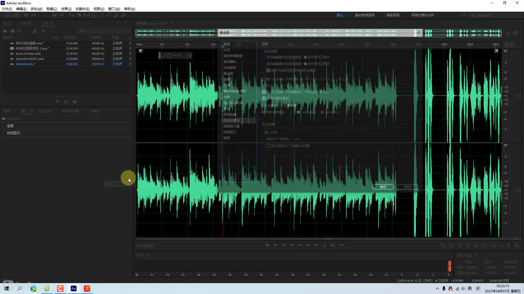
Task: Click New File icon in Files panel
Action: tap(19, 31)
